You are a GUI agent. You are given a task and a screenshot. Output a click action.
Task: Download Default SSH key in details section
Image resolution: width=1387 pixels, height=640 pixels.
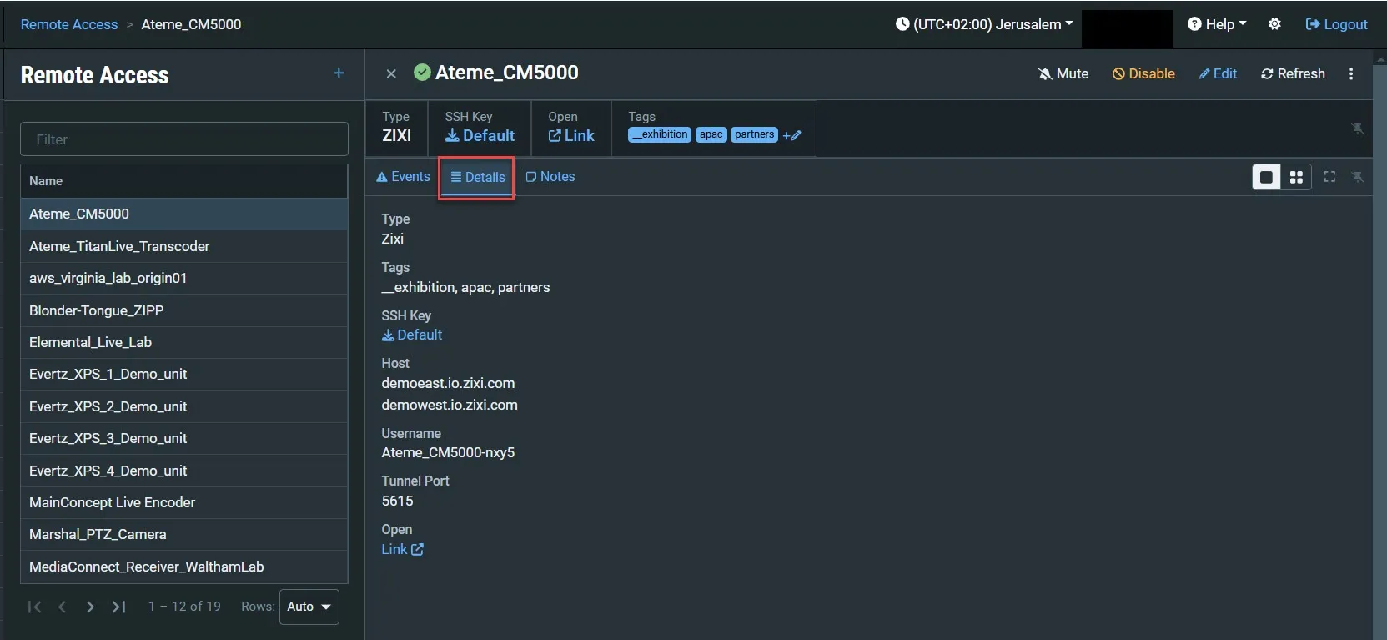tap(412, 335)
